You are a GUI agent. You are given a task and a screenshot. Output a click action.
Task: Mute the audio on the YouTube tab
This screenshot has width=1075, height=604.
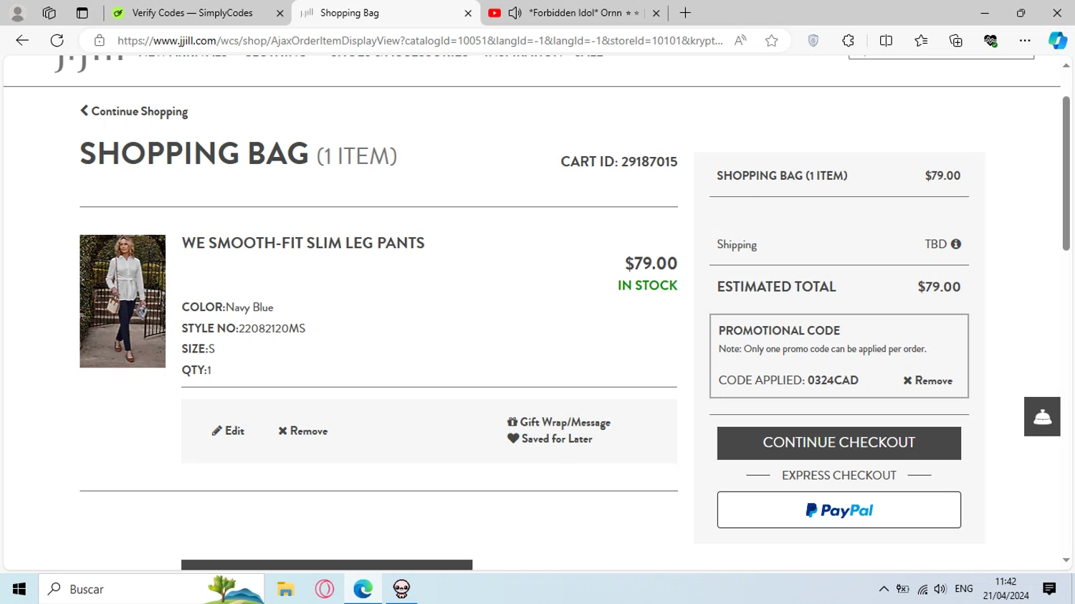point(515,13)
